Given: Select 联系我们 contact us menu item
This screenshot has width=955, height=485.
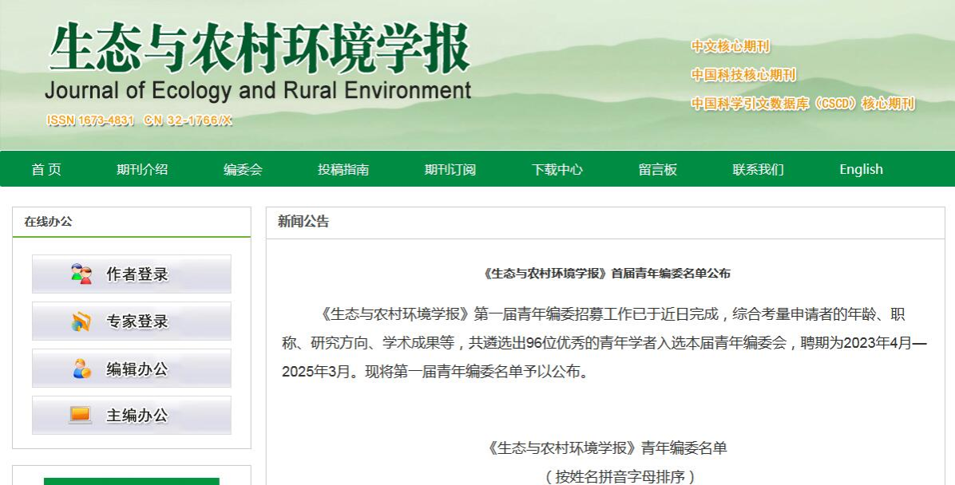Looking at the screenshot, I should 759,169.
